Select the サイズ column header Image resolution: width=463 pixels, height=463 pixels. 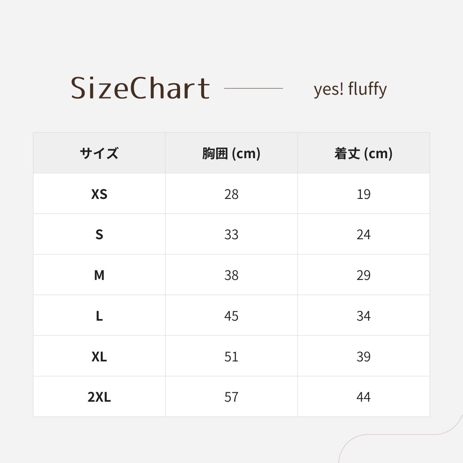(x=99, y=153)
